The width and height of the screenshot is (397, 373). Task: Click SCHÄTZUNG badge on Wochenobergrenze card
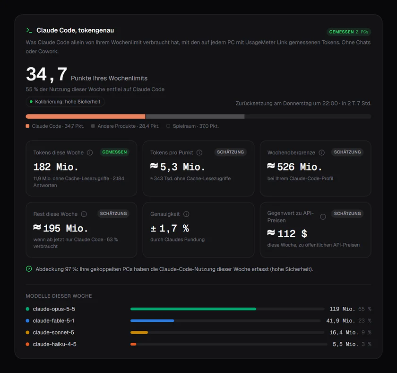(347, 152)
